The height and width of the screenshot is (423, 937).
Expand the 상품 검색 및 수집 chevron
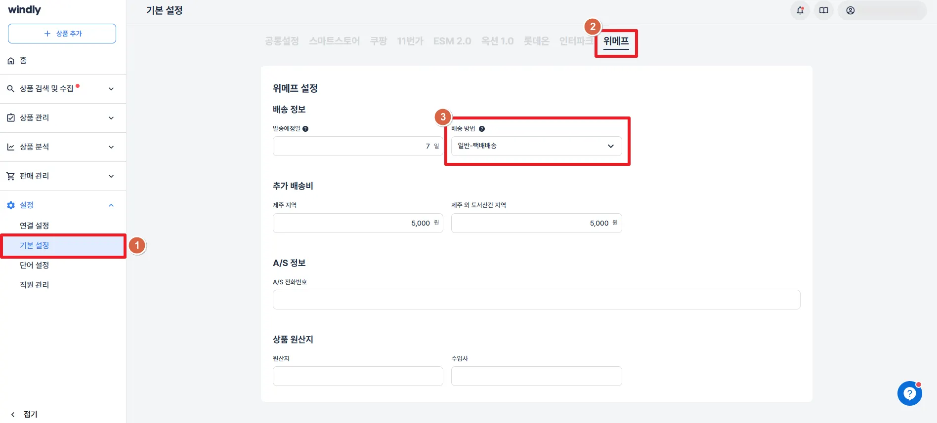coord(111,89)
